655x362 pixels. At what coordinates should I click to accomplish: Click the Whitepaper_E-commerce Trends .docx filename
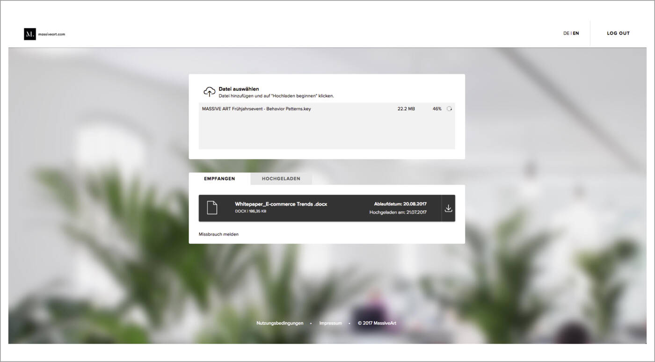click(281, 204)
